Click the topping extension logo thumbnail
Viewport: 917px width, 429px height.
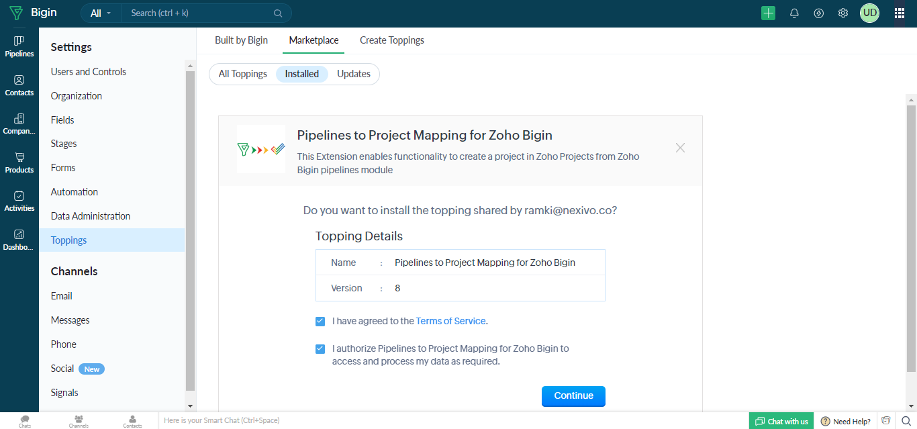tap(261, 149)
